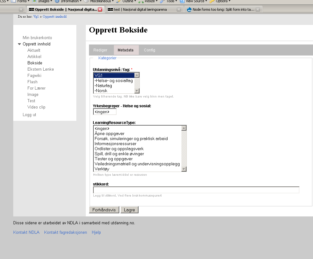Click Drupal icon on Node forms tab

click(x=189, y=9)
